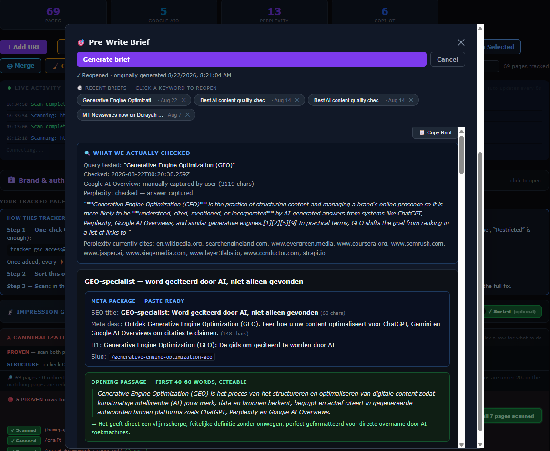Click the clipboard icon on Copy Brief
The width and height of the screenshot is (550, 451).
(x=422, y=133)
